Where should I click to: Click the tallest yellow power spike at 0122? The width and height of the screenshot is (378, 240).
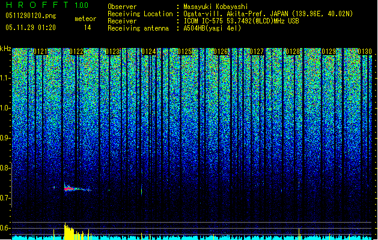(x=65, y=231)
